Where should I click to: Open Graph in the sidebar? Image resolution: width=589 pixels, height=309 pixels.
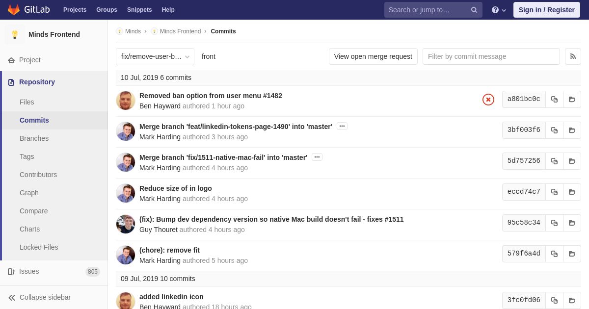tap(54, 193)
